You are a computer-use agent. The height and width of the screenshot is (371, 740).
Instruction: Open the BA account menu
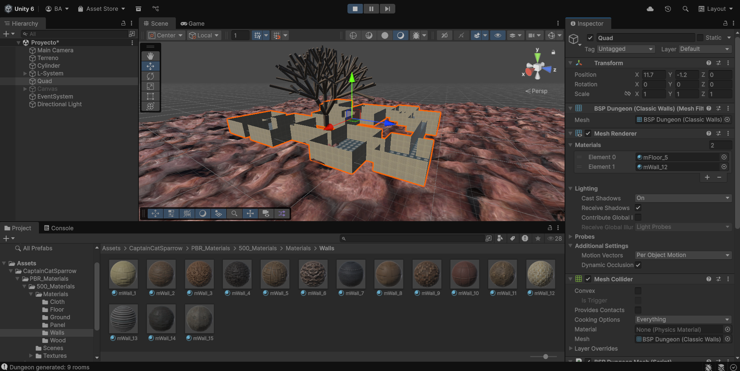(57, 9)
